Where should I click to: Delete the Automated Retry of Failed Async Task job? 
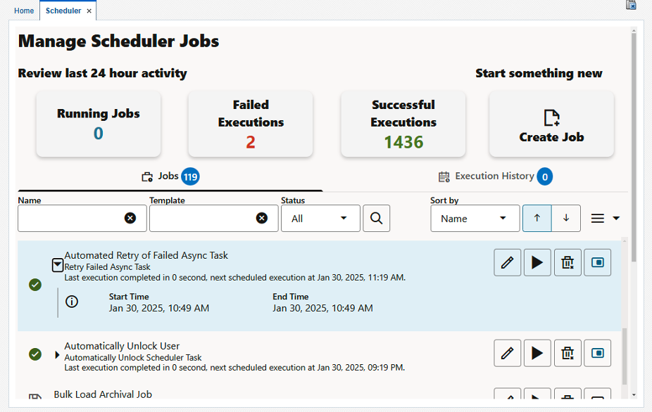[568, 262]
